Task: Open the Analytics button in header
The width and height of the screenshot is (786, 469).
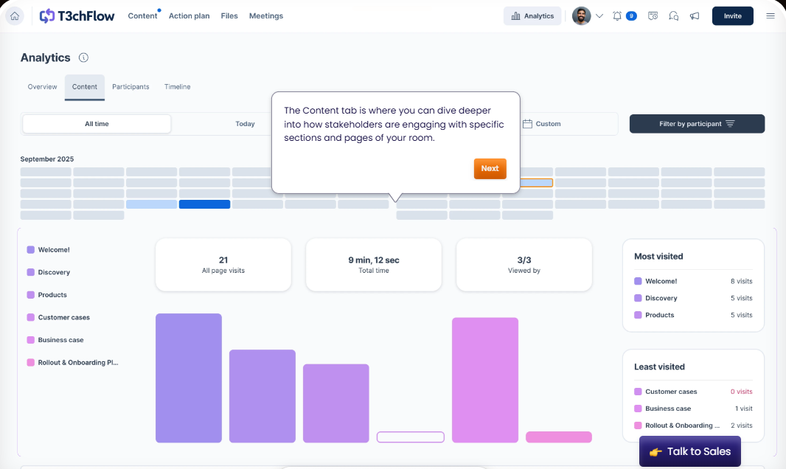Action: point(532,16)
